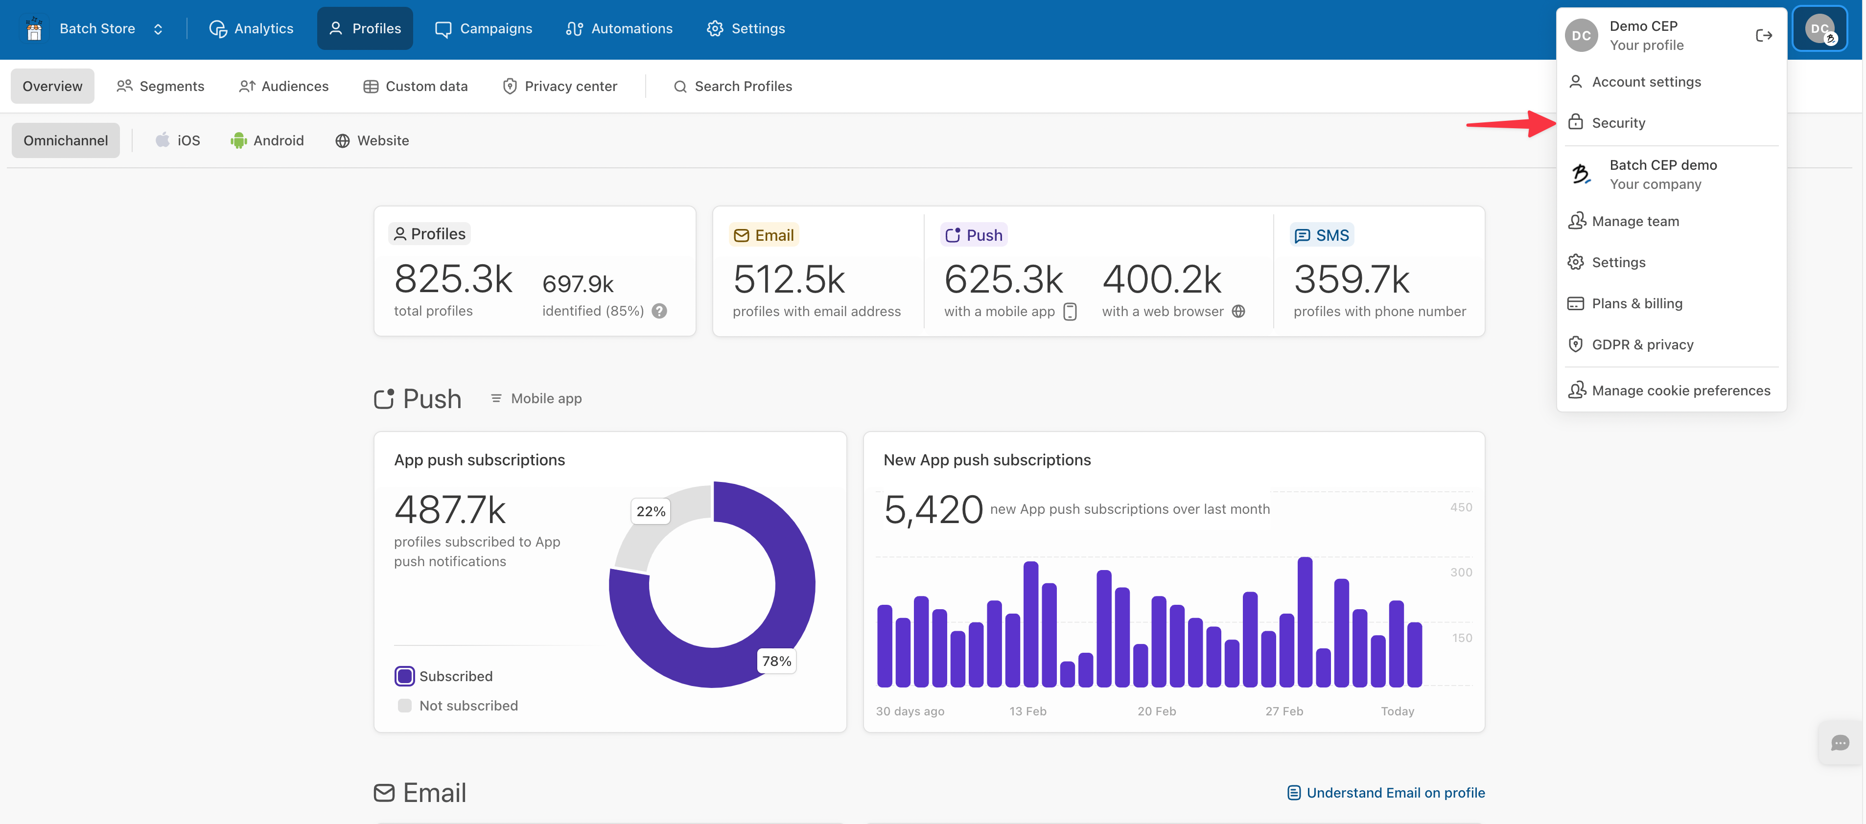
Task: Switch platform filter to Android
Action: (x=267, y=140)
